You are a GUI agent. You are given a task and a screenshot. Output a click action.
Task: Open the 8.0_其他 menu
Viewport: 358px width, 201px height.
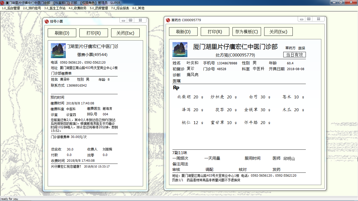tap(138, 8)
